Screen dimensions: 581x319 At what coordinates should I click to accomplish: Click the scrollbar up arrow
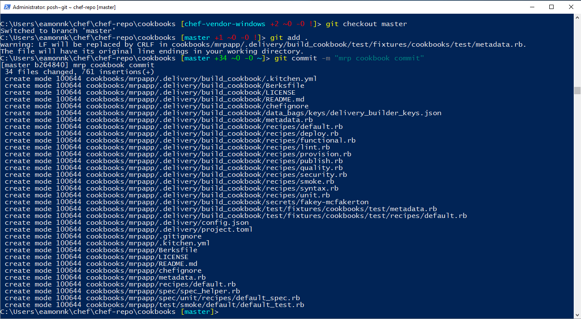tap(577, 18)
